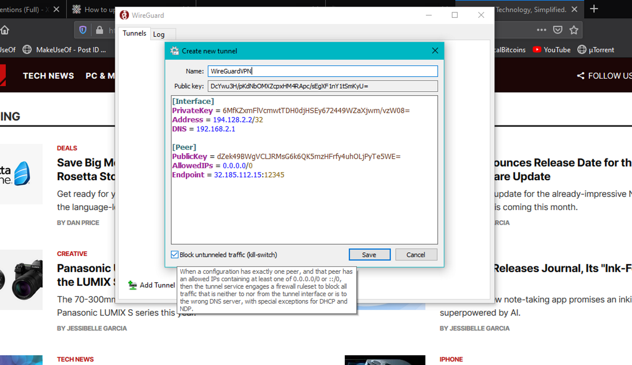Click the FOLLOW US link
This screenshot has width=632, height=365.
click(610, 76)
